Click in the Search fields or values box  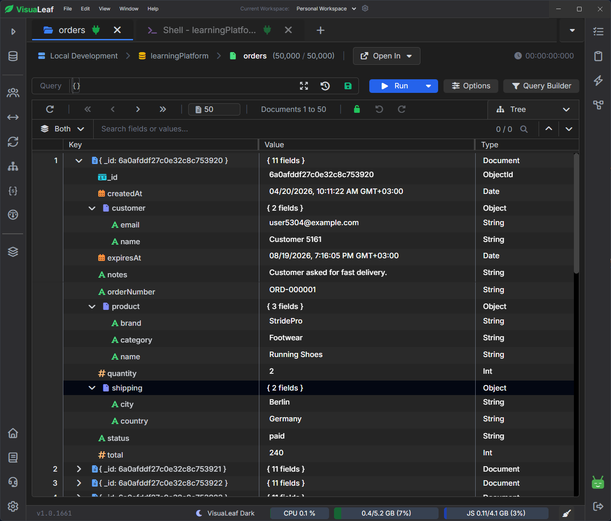click(290, 129)
